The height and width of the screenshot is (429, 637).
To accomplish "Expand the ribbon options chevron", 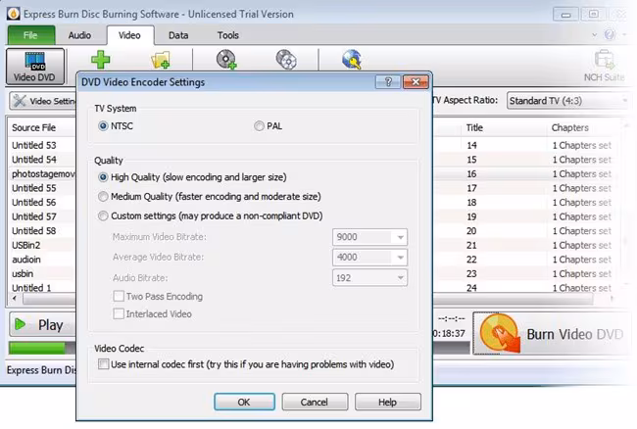I will pyautogui.click(x=594, y=35).
